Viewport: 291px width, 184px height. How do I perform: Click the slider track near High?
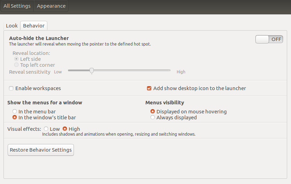pyautogui.click(x=164, y=70)
